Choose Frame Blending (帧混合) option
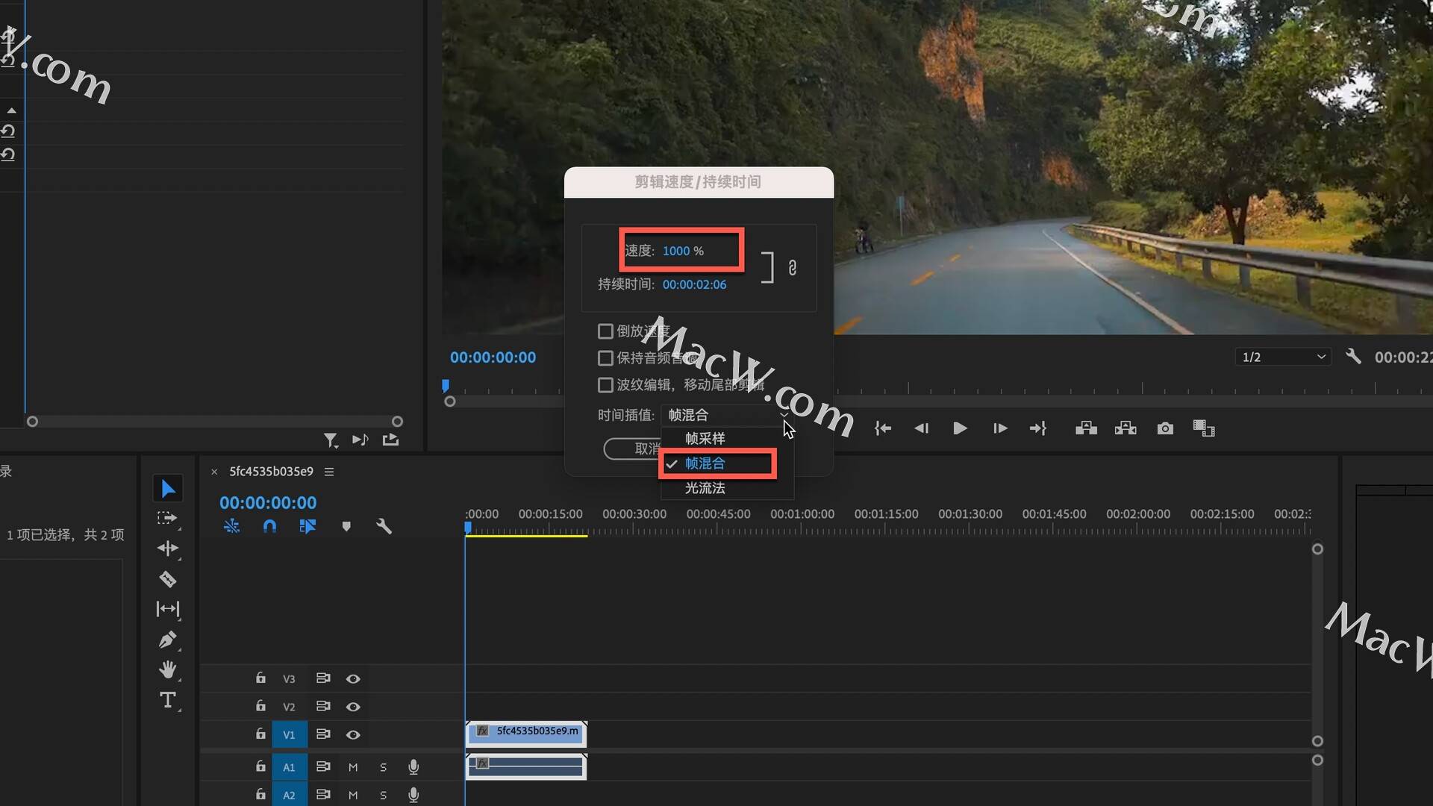Image resolution: width=1433 pixels, height=806 pixels. tap(705, 463)
